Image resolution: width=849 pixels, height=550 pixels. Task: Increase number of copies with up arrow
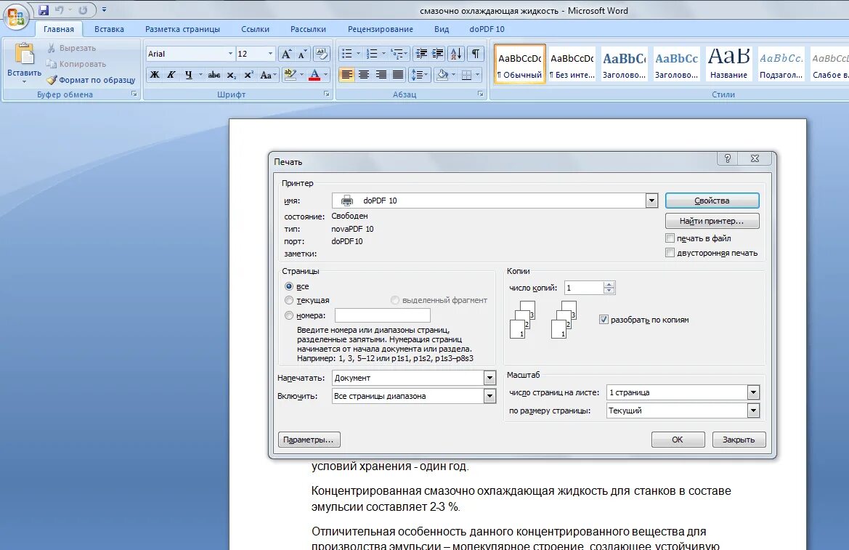609,285
